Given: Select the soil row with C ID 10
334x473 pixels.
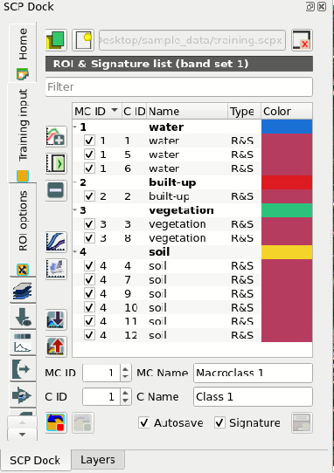Looking at the screenshot, I should (x=192, y=307).
